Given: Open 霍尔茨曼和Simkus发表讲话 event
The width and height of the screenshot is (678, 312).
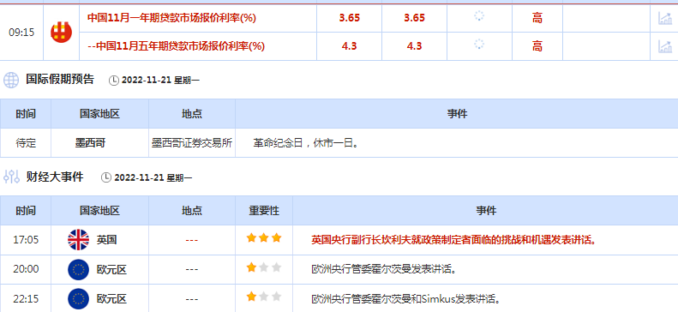Looking at the screenshot, I should pos(406,299).
